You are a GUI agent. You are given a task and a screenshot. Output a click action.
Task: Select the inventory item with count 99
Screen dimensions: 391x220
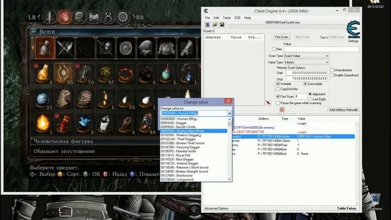click(x=147, y=123)
